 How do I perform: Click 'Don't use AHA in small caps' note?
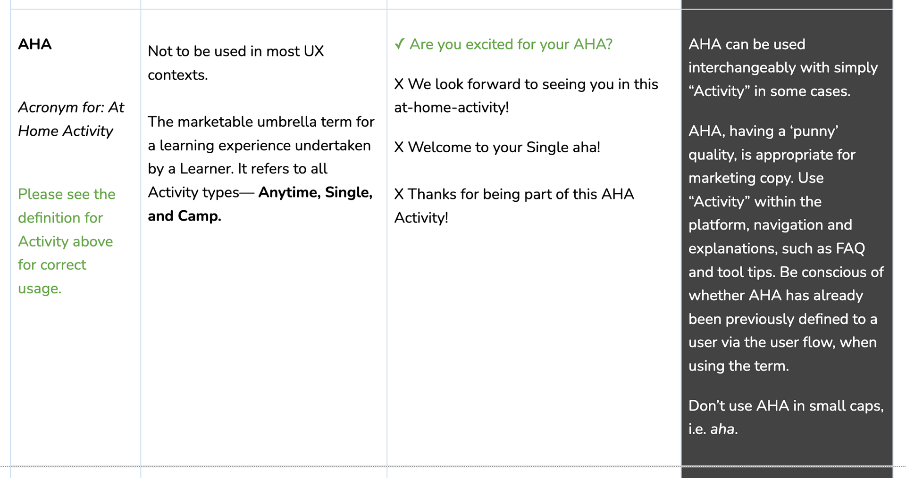pyautogui.click(x=786, y=418)
